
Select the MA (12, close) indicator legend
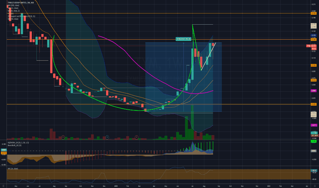pos(13,8)
